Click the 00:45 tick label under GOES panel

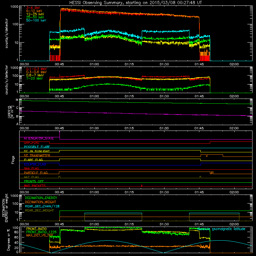(59, 128)
